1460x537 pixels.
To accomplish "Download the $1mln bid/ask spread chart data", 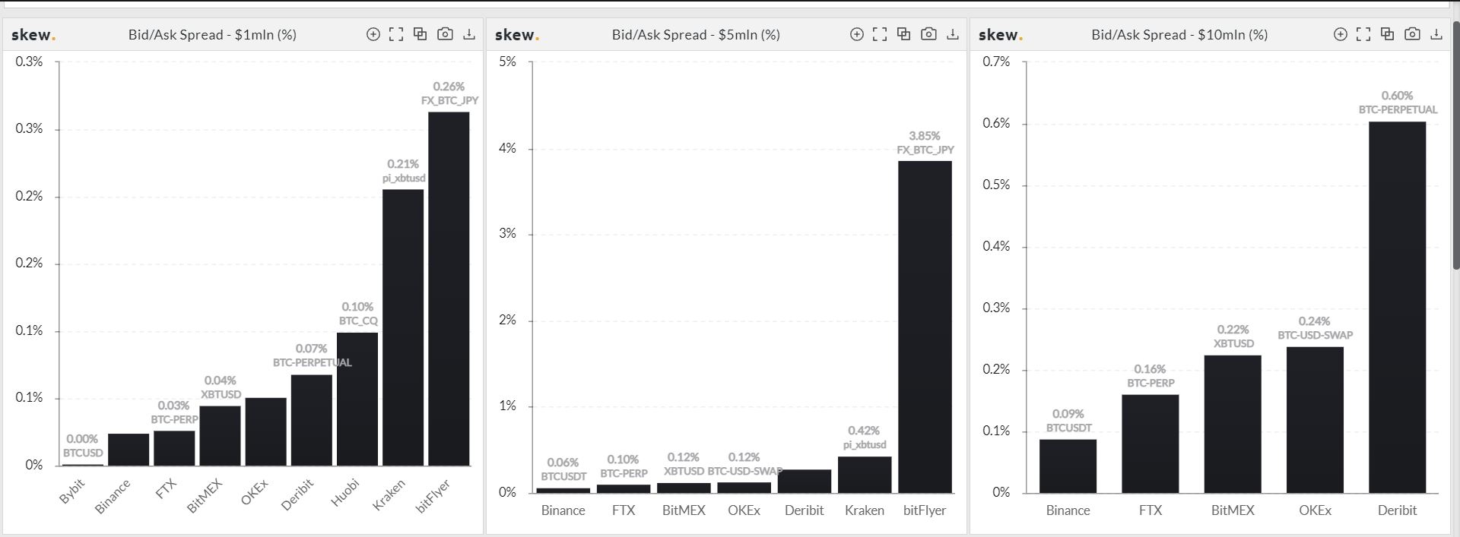I will 469,34.
